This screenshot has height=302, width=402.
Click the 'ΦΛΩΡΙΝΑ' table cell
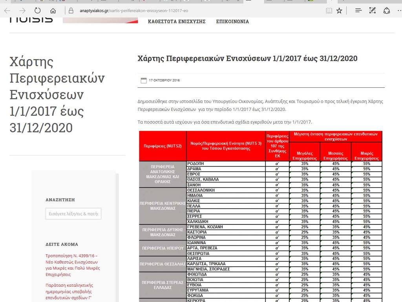pos(226,237)
